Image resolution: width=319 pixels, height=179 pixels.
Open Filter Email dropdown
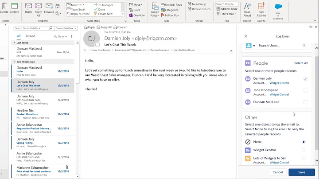[226, 14]
